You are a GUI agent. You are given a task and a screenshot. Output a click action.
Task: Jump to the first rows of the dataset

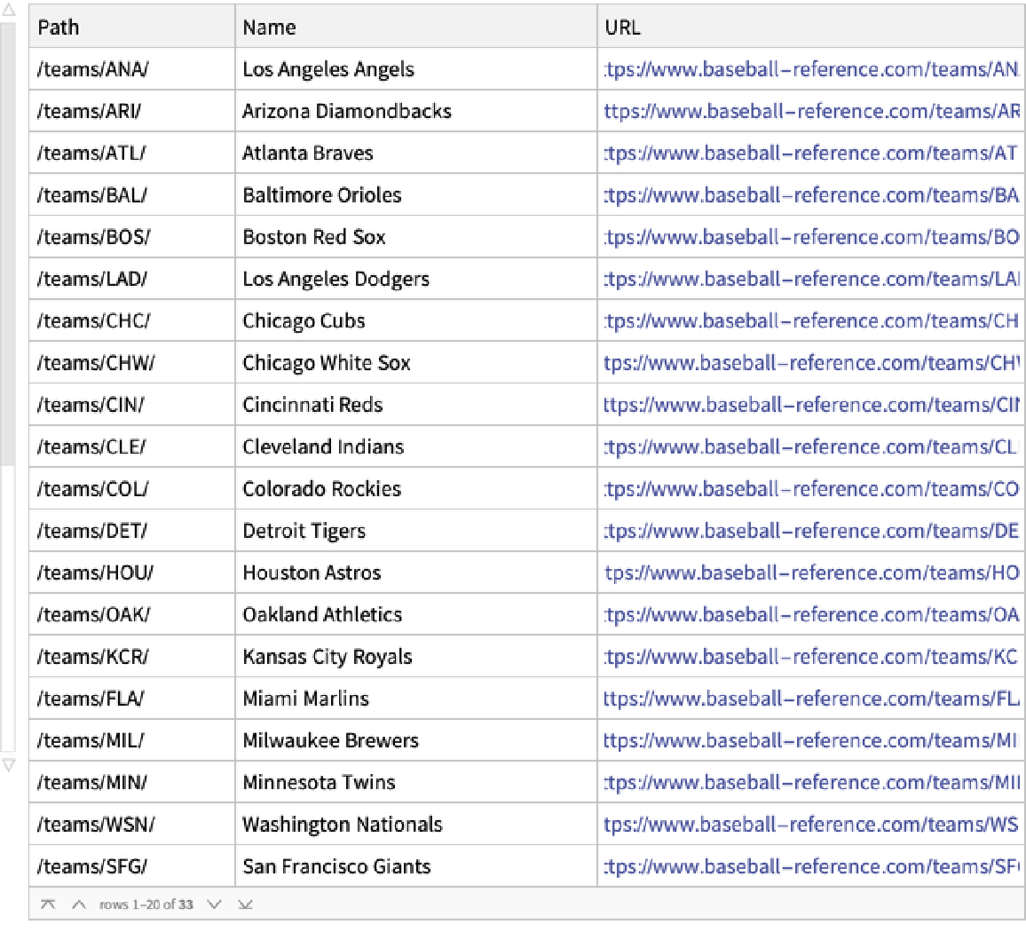coord(49,905)
